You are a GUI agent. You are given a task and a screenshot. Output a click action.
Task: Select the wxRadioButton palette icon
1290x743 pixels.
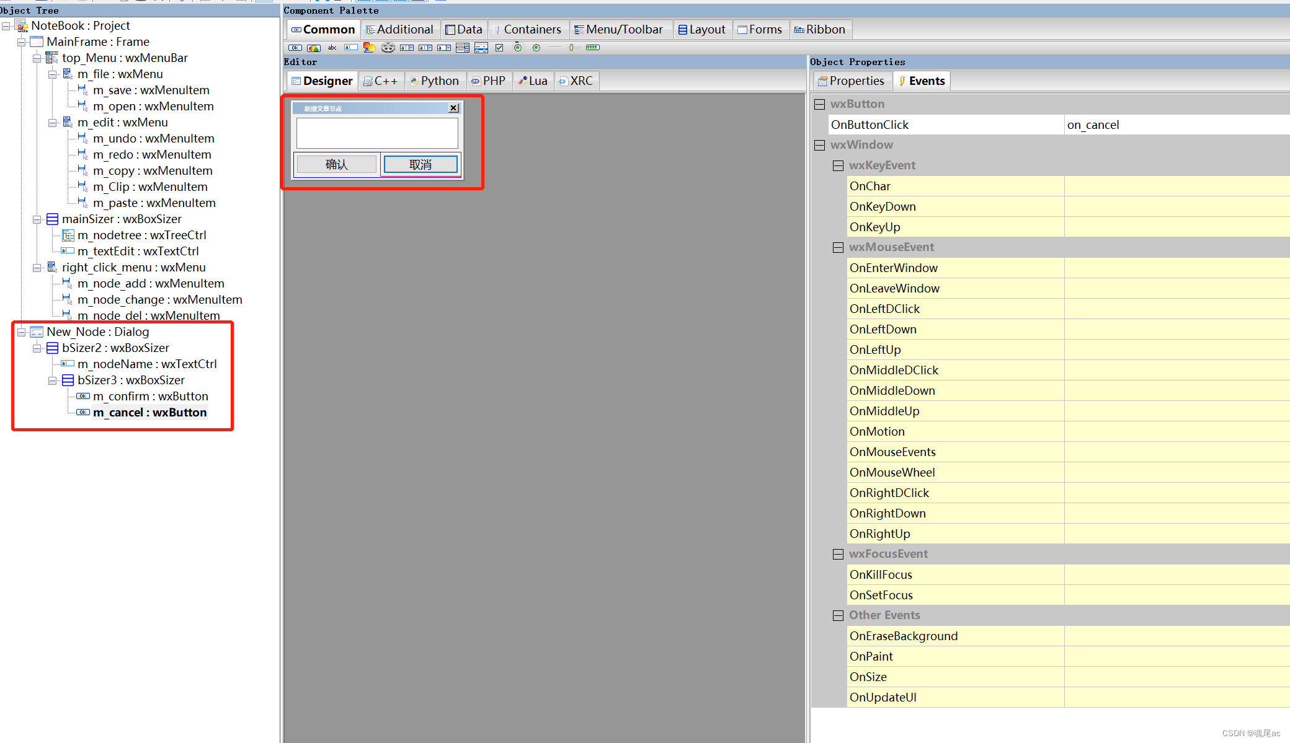(536, 48)
